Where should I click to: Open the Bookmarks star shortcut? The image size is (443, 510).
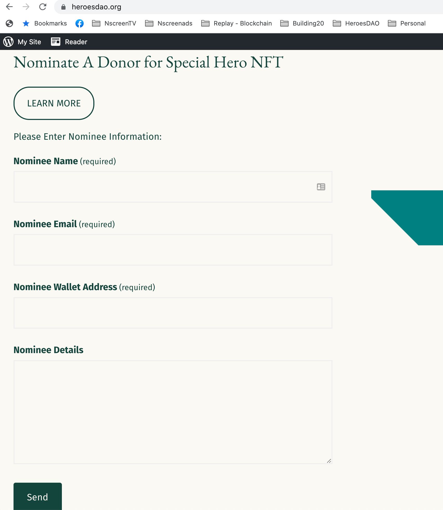[x=44, y=23]
